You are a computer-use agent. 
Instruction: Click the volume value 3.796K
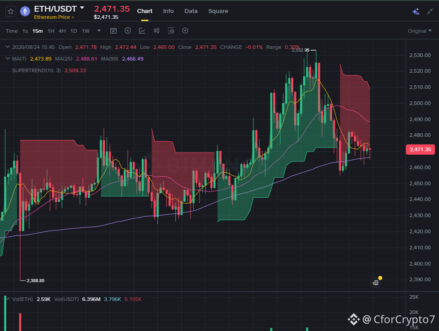pos(113,299)
